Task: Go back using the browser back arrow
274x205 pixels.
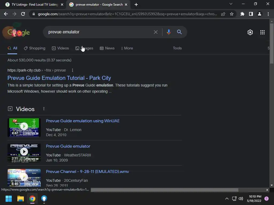Action: click(6, 14)
